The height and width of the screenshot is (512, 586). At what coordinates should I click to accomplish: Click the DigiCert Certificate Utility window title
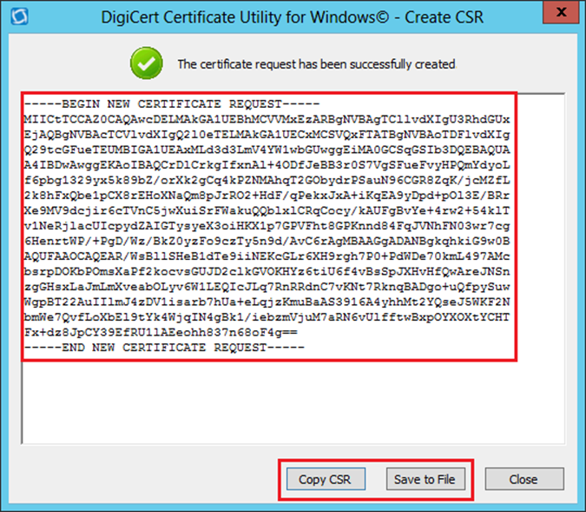(x=293, y=17)
